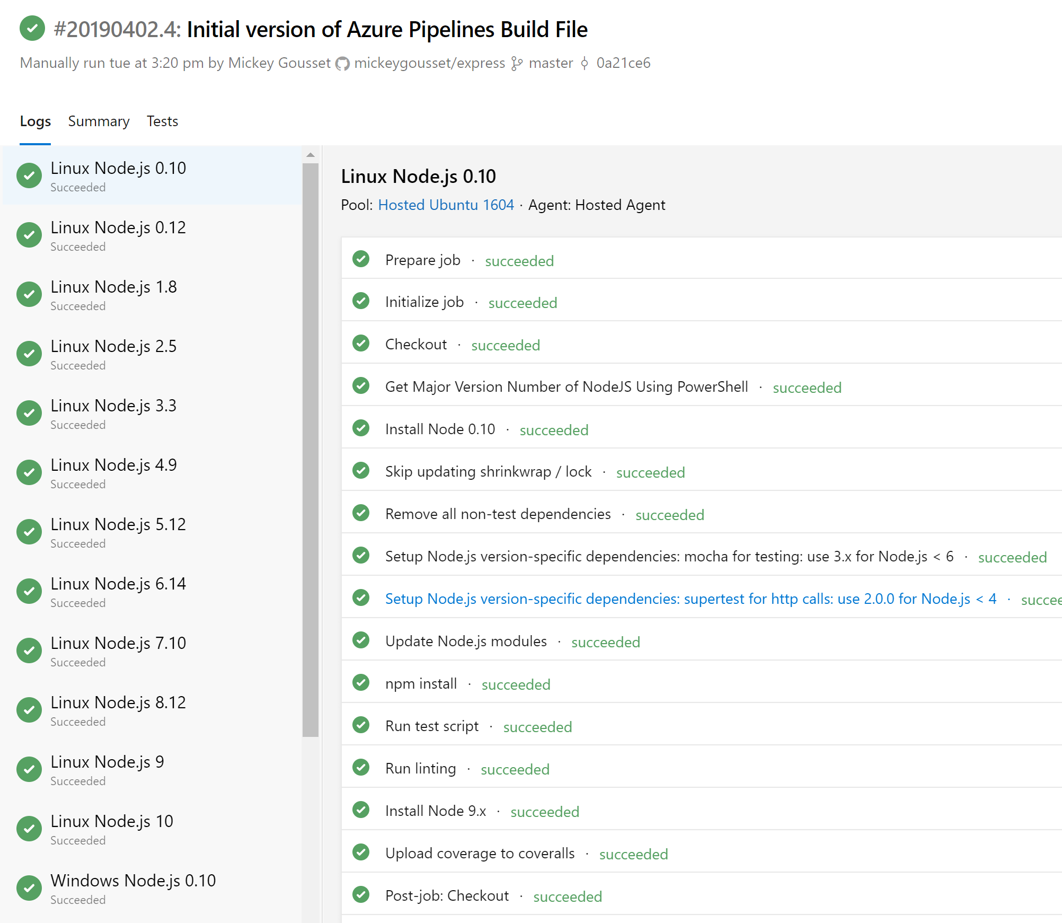
Task: Select the Linux Node.js 10 job
Action: click(x=112, y=829)
